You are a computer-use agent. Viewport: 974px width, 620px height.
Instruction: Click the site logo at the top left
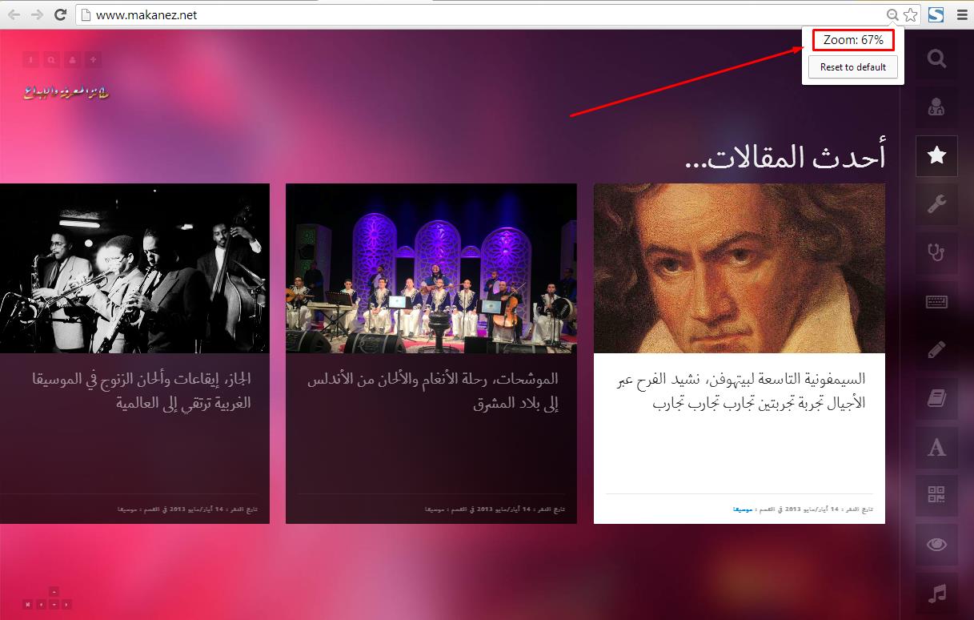(x=66, y=92)
